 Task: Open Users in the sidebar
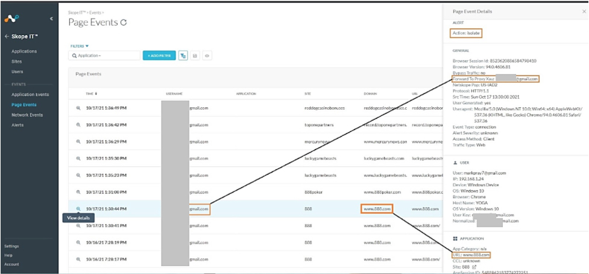point(17,72)
